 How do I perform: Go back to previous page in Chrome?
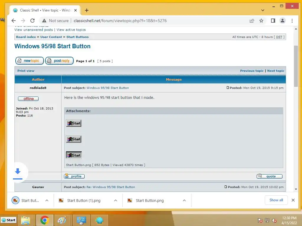coord(14,21)
